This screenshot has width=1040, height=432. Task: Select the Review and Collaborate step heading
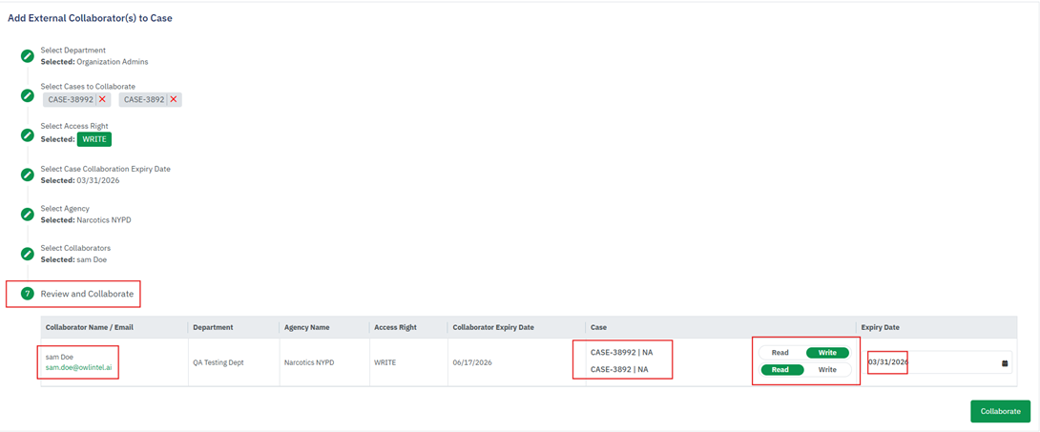click(x=87, y=294)
